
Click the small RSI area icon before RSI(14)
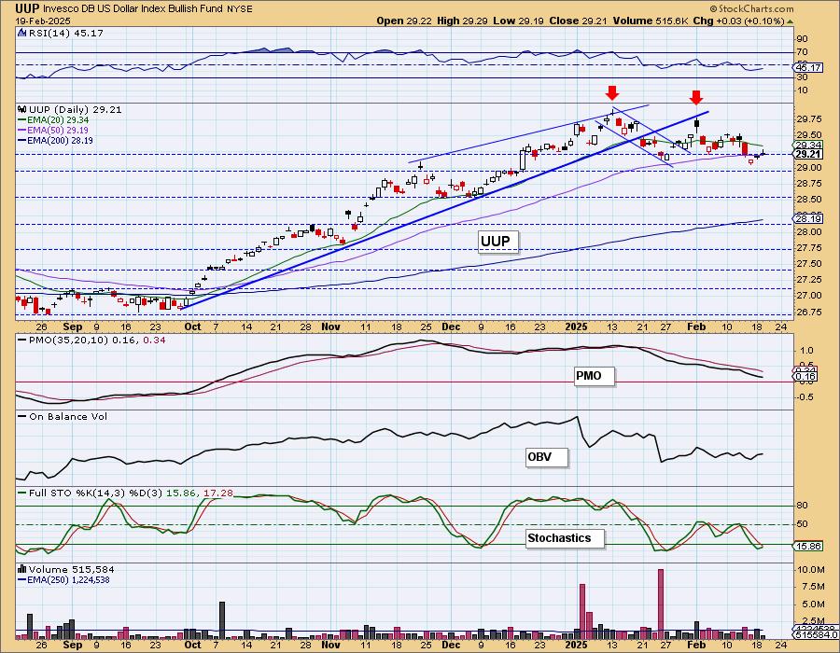click(x=22, y=33)
